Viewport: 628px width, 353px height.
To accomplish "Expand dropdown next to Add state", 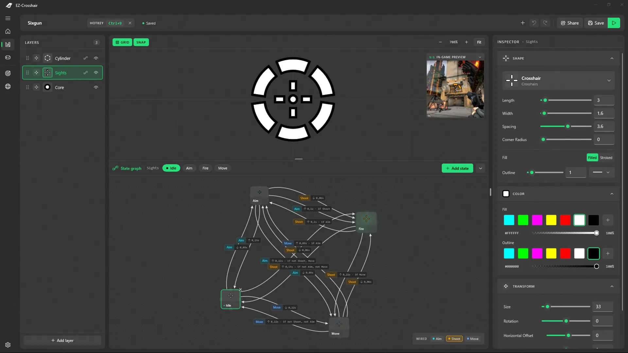I will [480, 168].
